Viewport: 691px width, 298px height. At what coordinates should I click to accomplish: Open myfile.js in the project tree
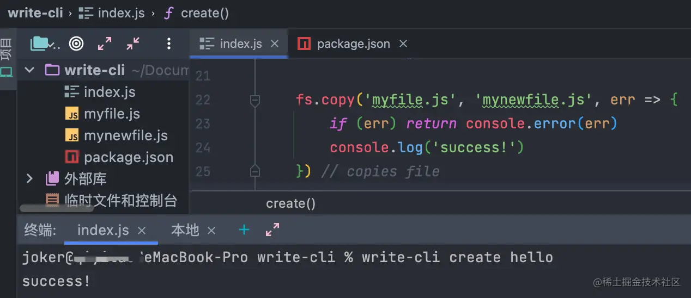coord(112,114)
